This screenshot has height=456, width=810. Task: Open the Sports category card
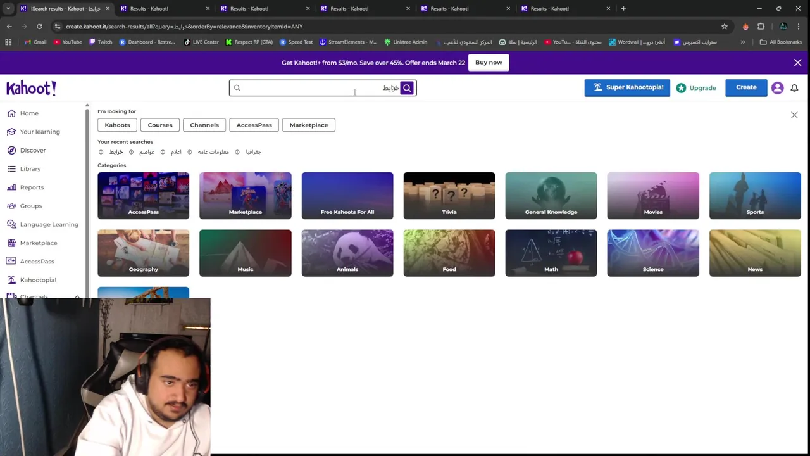point(755,196)
